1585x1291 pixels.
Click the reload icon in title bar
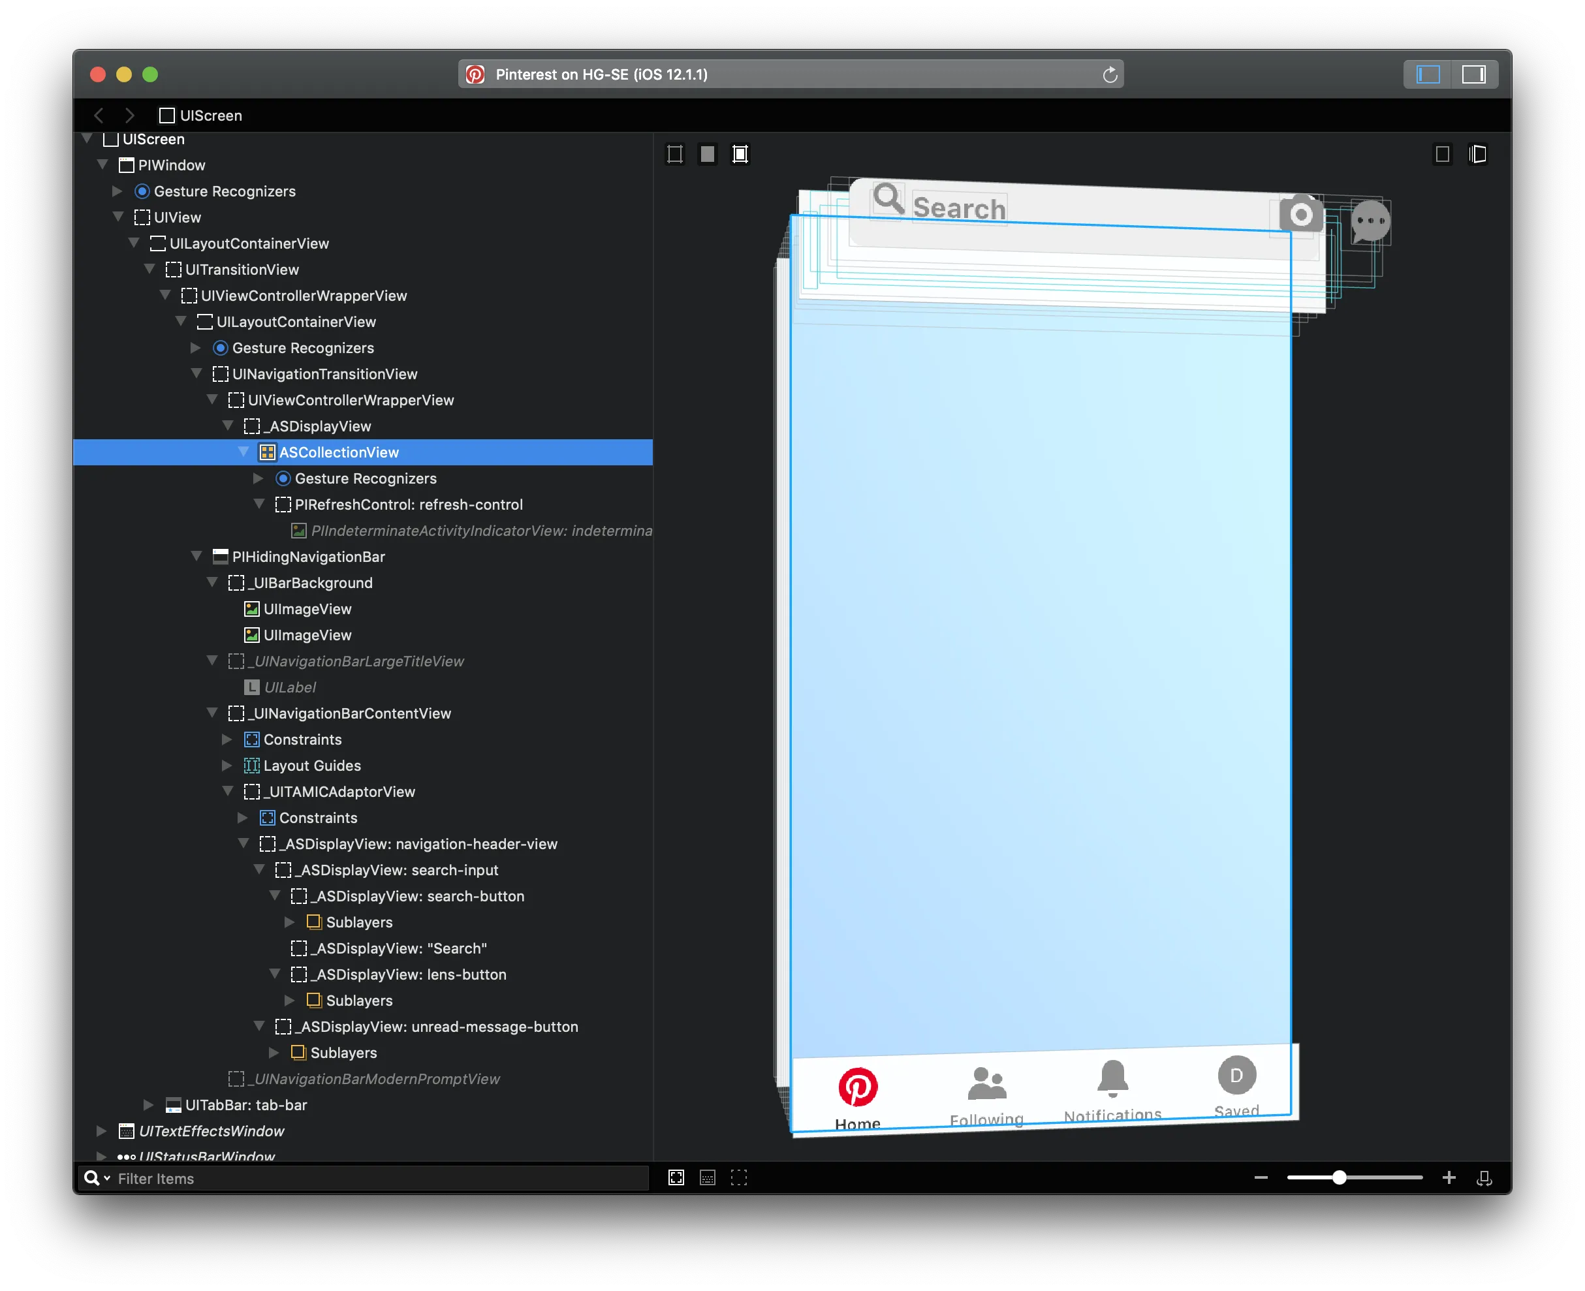click(x=1109, y=74)
